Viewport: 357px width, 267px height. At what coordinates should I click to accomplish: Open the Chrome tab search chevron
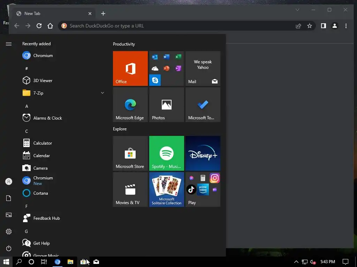point(297,10)
